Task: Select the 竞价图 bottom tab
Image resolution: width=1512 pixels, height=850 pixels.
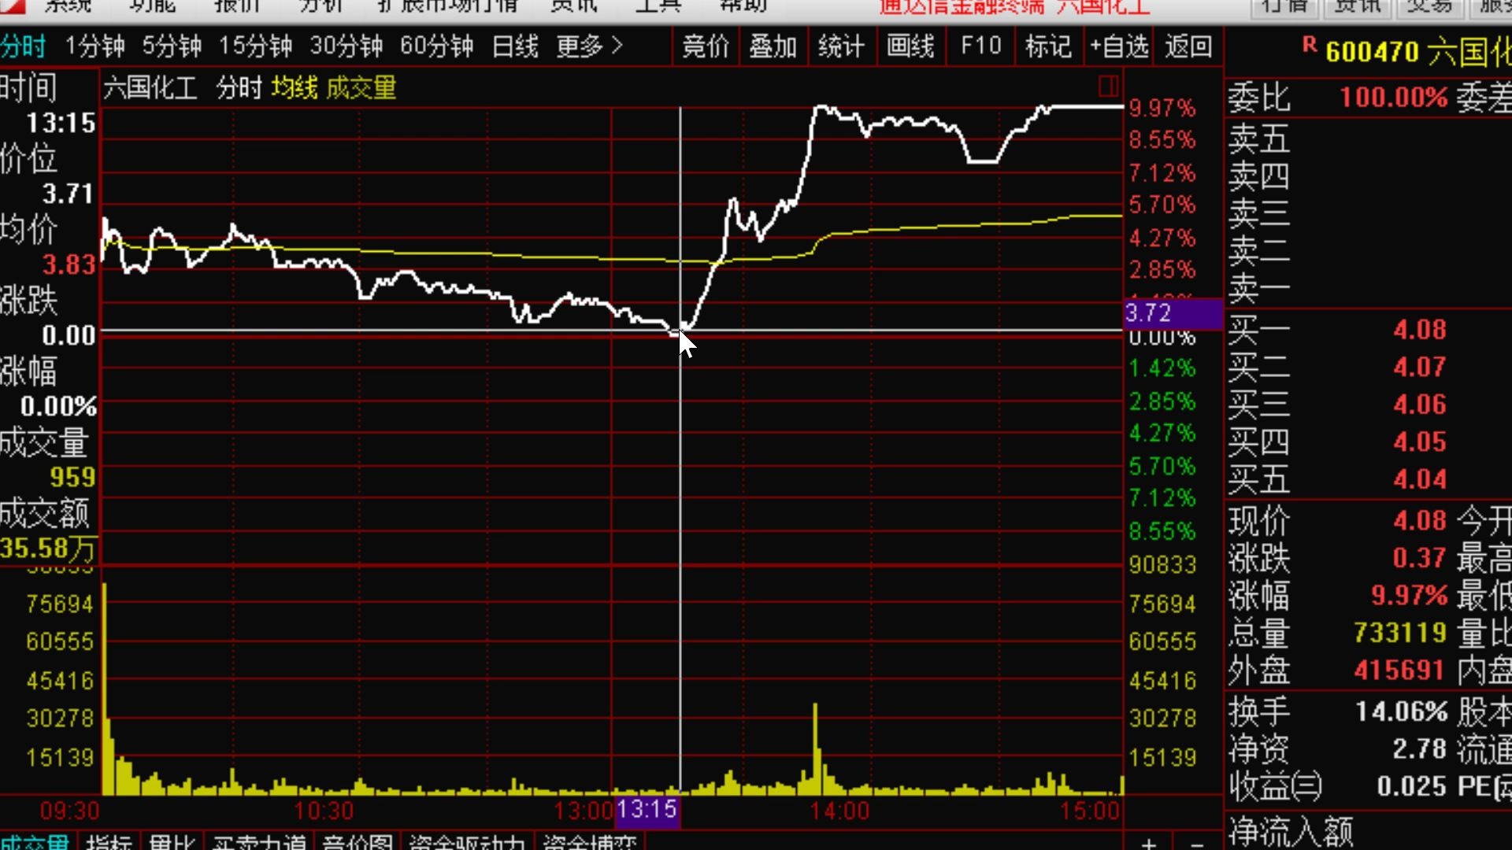Action: tap(358, 842)
